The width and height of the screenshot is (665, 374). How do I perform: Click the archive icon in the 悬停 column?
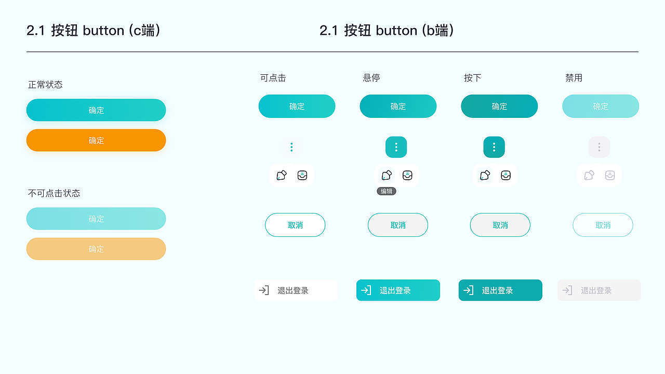(x=407, y=175)
